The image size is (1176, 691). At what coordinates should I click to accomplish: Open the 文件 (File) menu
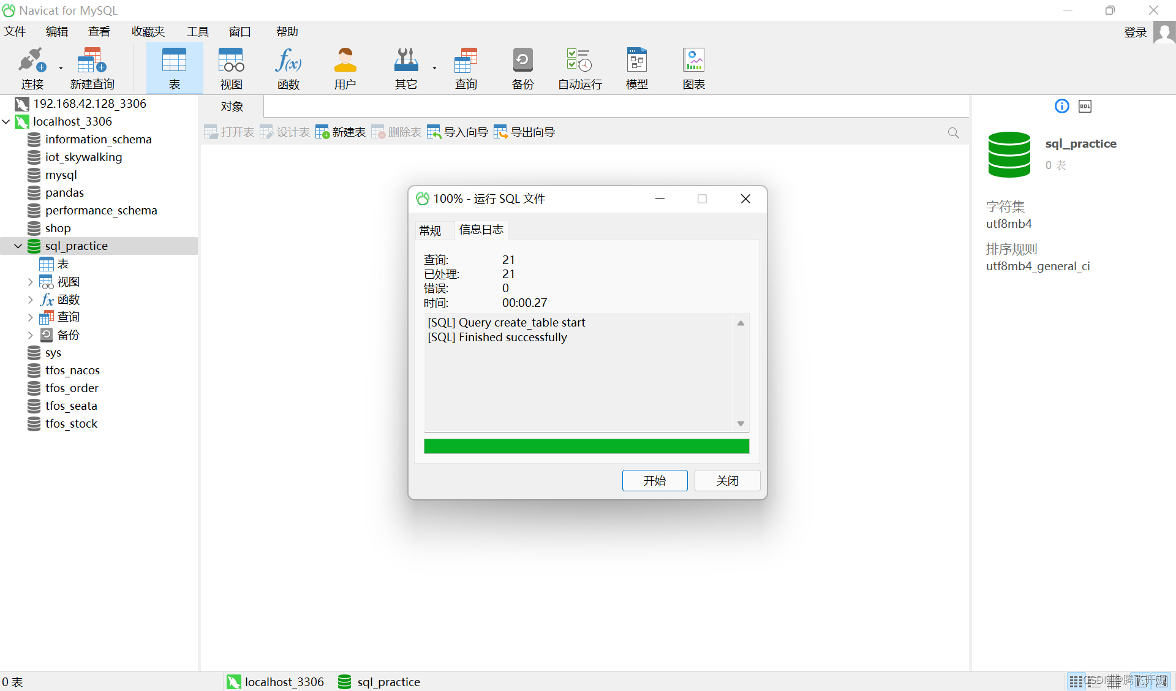pos(15,32)
